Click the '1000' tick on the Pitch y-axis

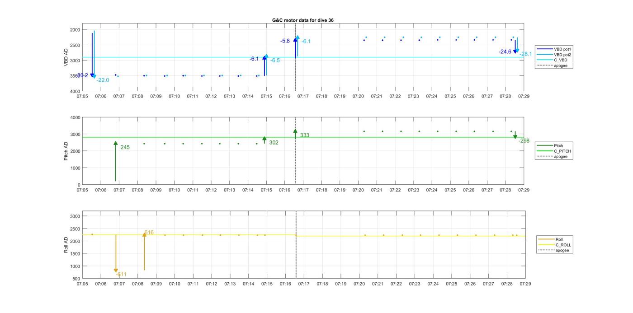tap(75, 168)
